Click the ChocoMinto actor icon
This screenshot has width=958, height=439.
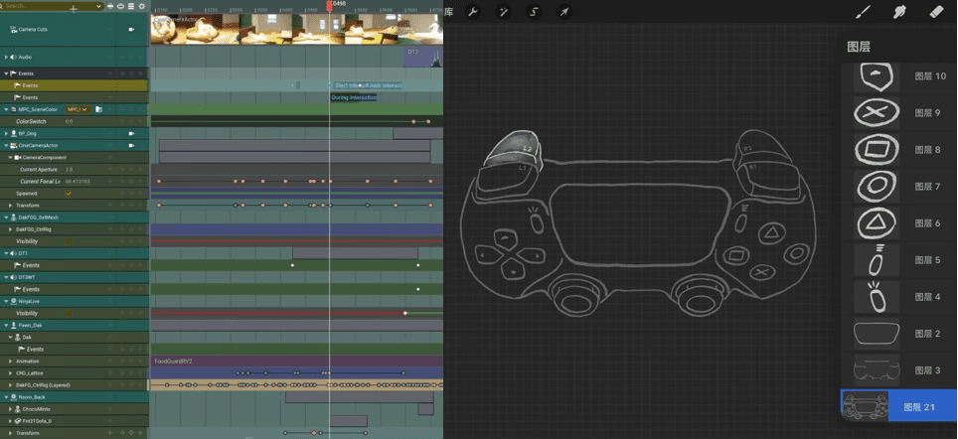18,409
